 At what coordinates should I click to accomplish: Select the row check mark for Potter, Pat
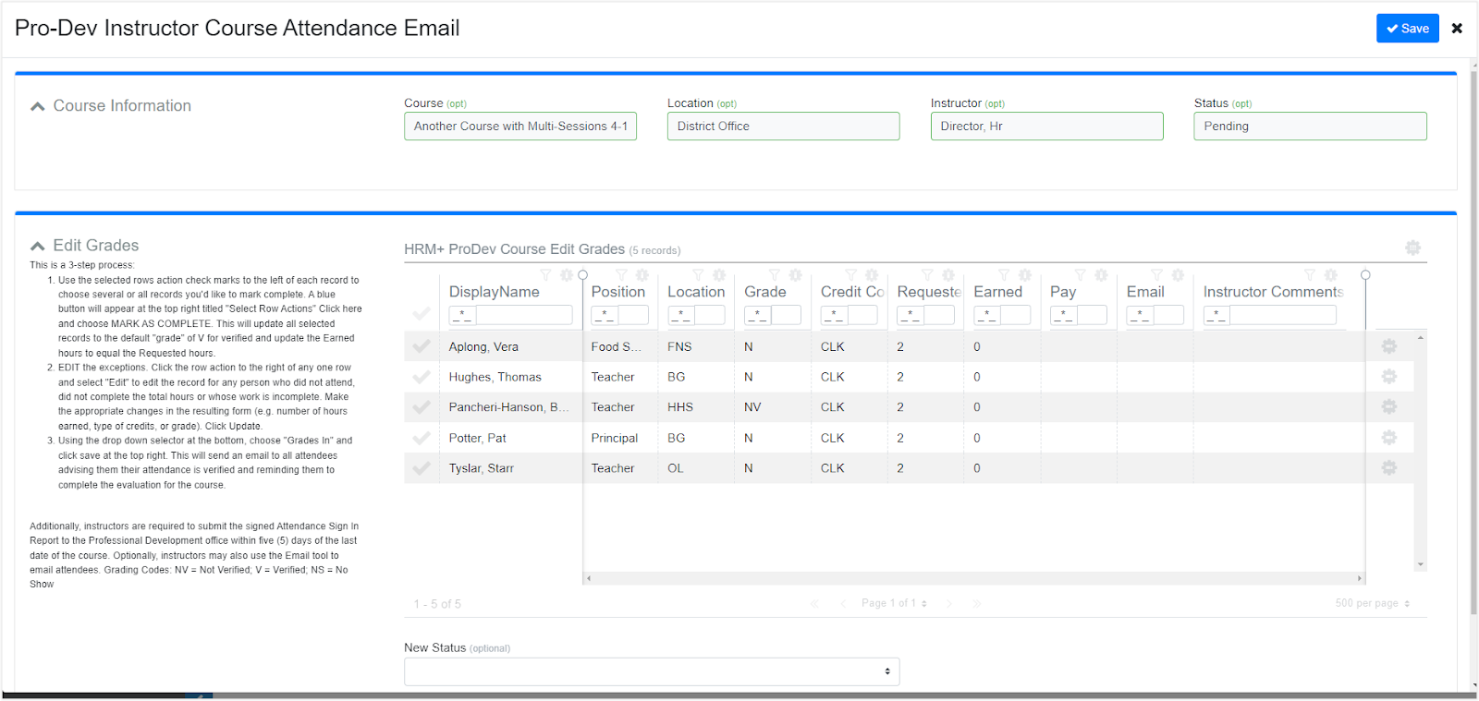[422, 438]
